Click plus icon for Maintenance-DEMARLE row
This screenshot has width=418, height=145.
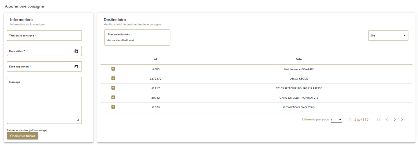click(113, 69)
